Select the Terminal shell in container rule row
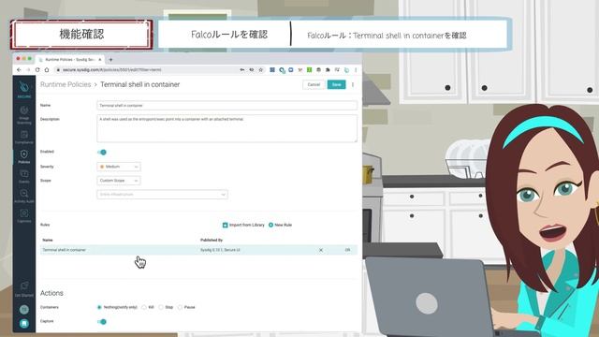Image resolution: width=599 pixels, height=337 pixels. tap(198, 250)
